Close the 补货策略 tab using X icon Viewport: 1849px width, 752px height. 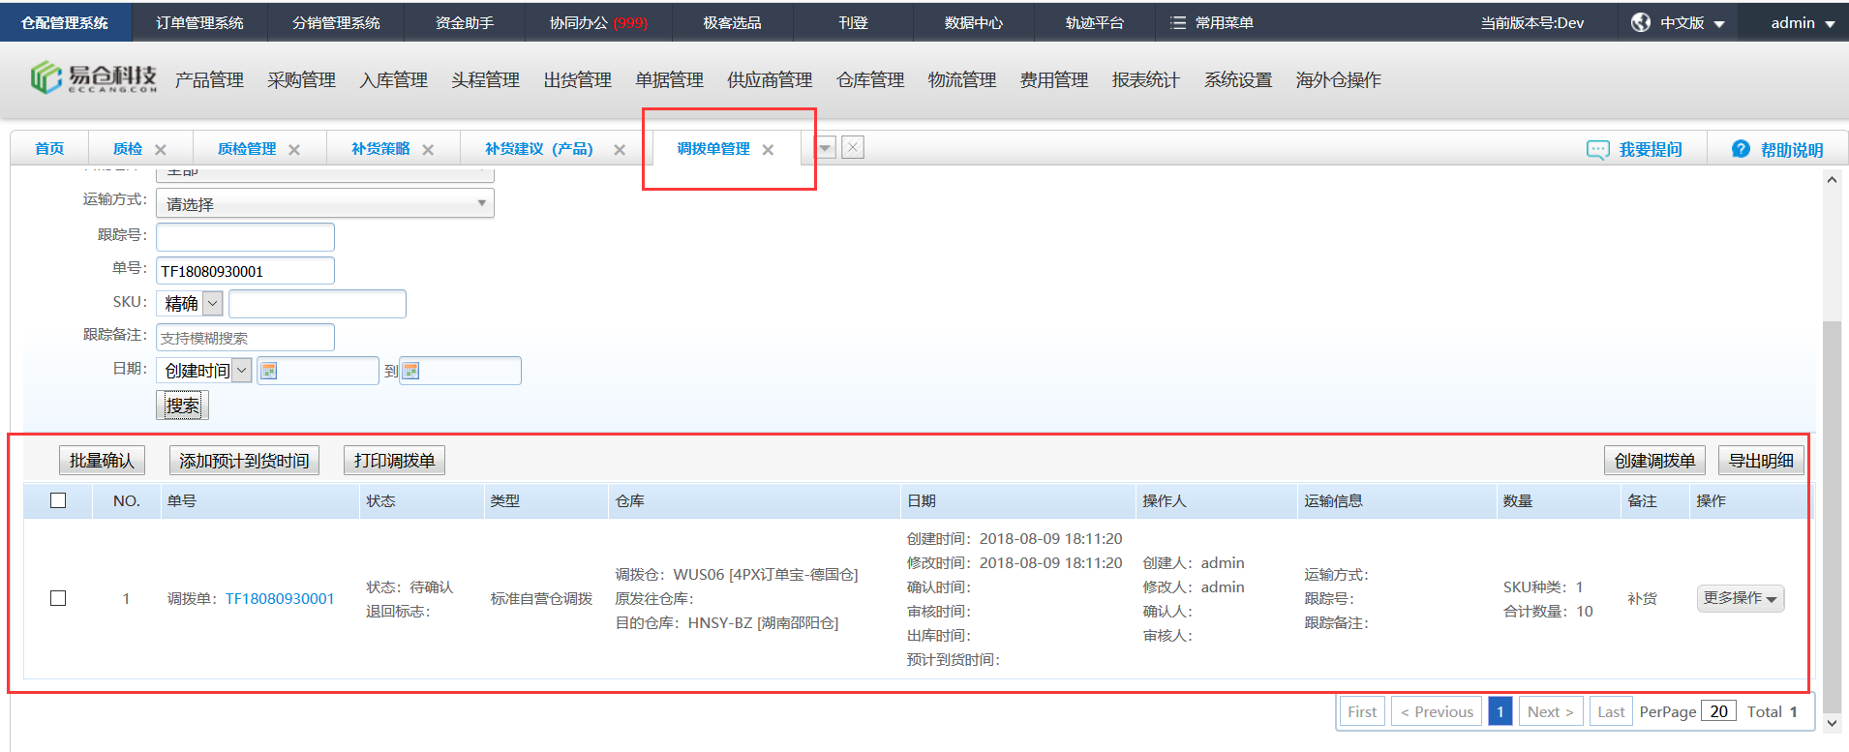[428, 150]
